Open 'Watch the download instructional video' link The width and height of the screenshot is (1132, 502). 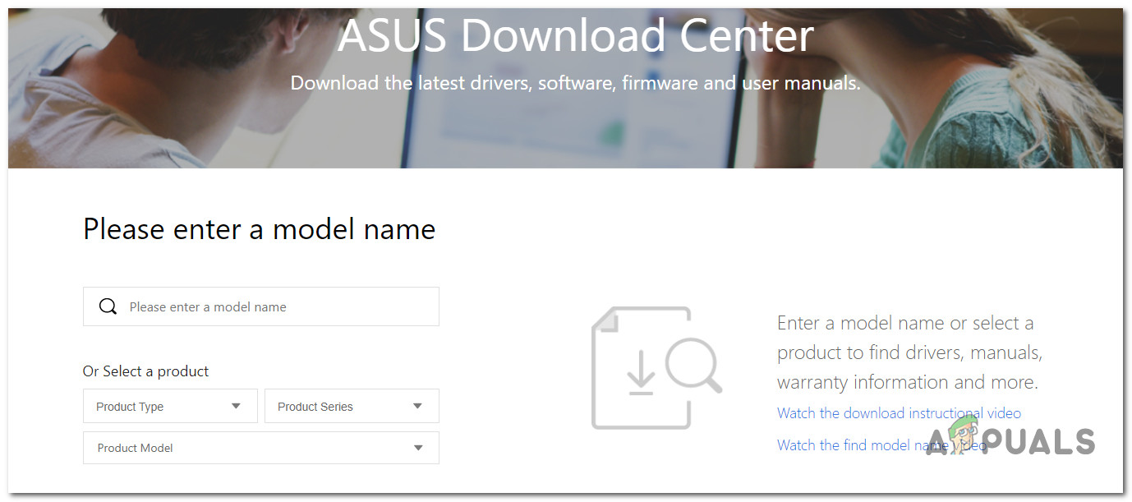tap(899, 413)
